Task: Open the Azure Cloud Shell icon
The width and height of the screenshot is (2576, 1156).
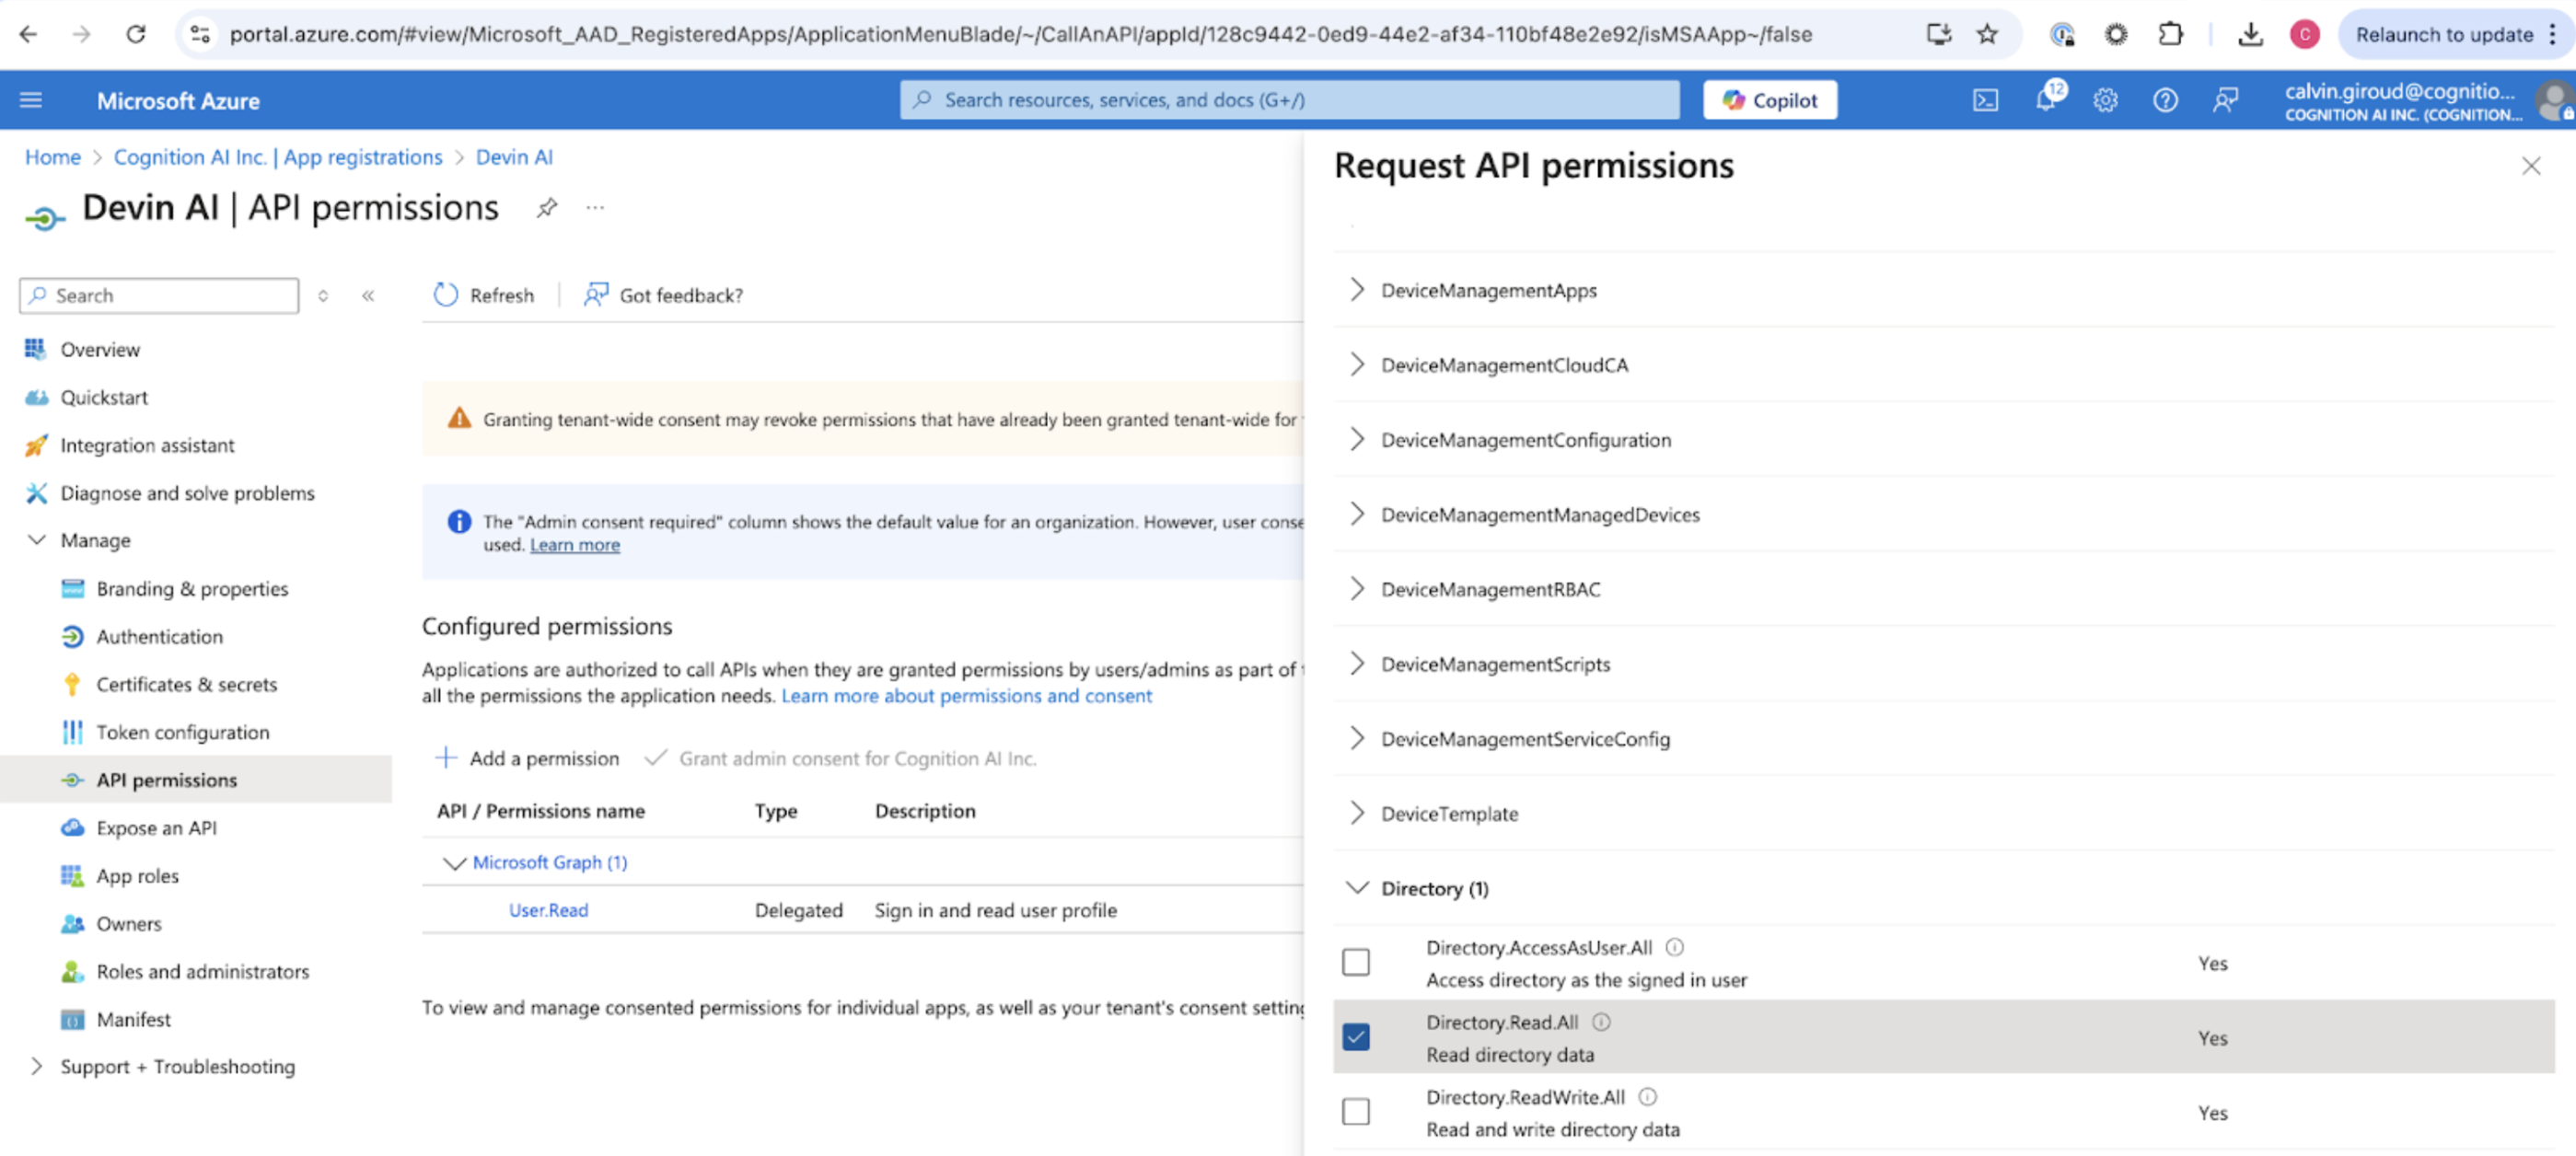Action: pyautogui.click(x=1985, y=100)
